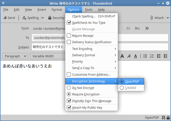Show more address fields with the double chevron
This screenshot has height=121, width=171.
point(147,28)
